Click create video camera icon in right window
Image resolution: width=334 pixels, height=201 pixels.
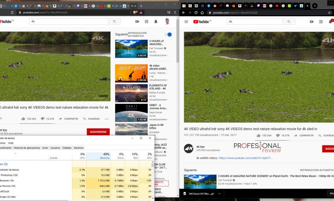tap(312, 22)
